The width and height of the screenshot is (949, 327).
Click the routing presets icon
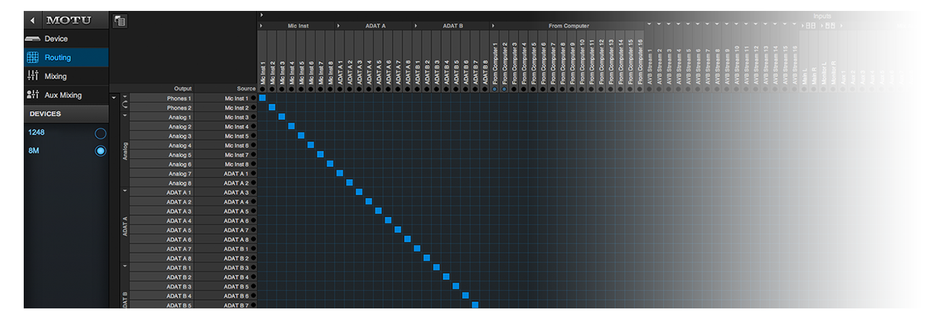click(x=119, y=21)
